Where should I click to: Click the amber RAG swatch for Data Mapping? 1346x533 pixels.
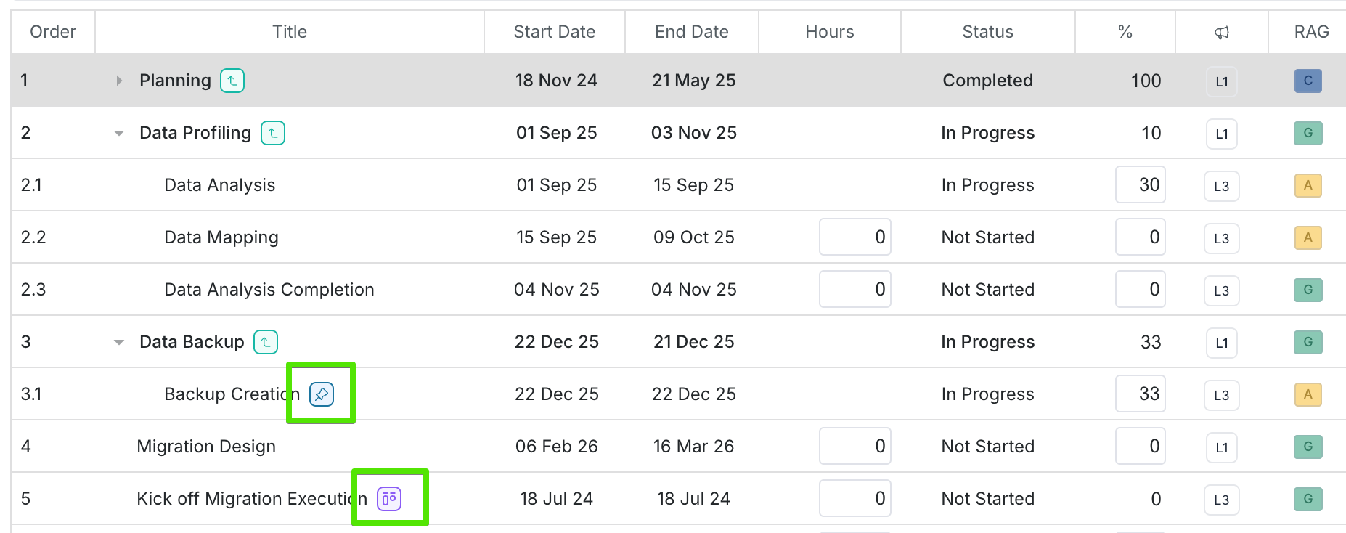(1308, 237)
